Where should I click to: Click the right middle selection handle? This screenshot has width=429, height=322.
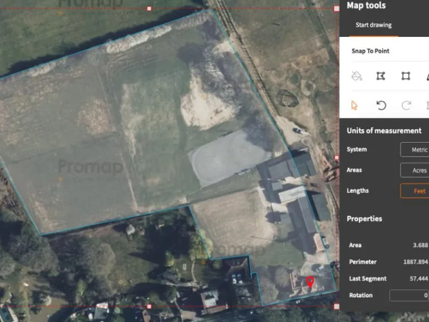click(x=336, y=158)
